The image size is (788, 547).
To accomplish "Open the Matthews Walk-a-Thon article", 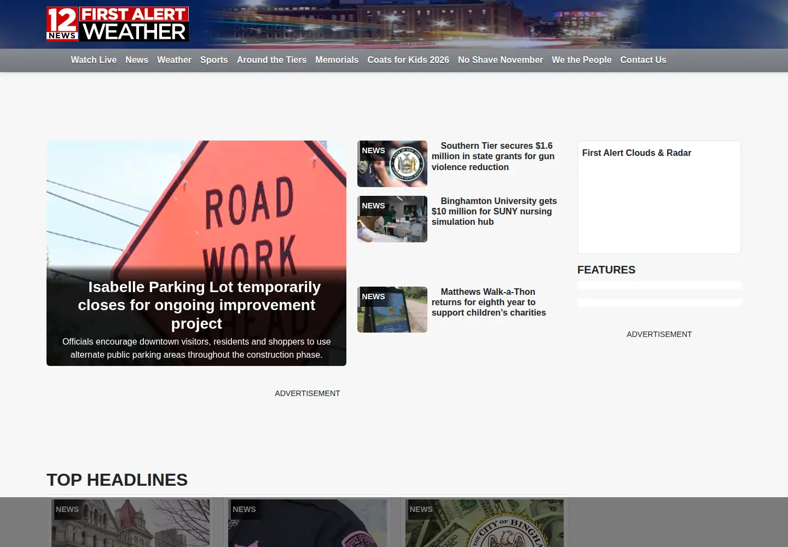I will click(489, 302).
